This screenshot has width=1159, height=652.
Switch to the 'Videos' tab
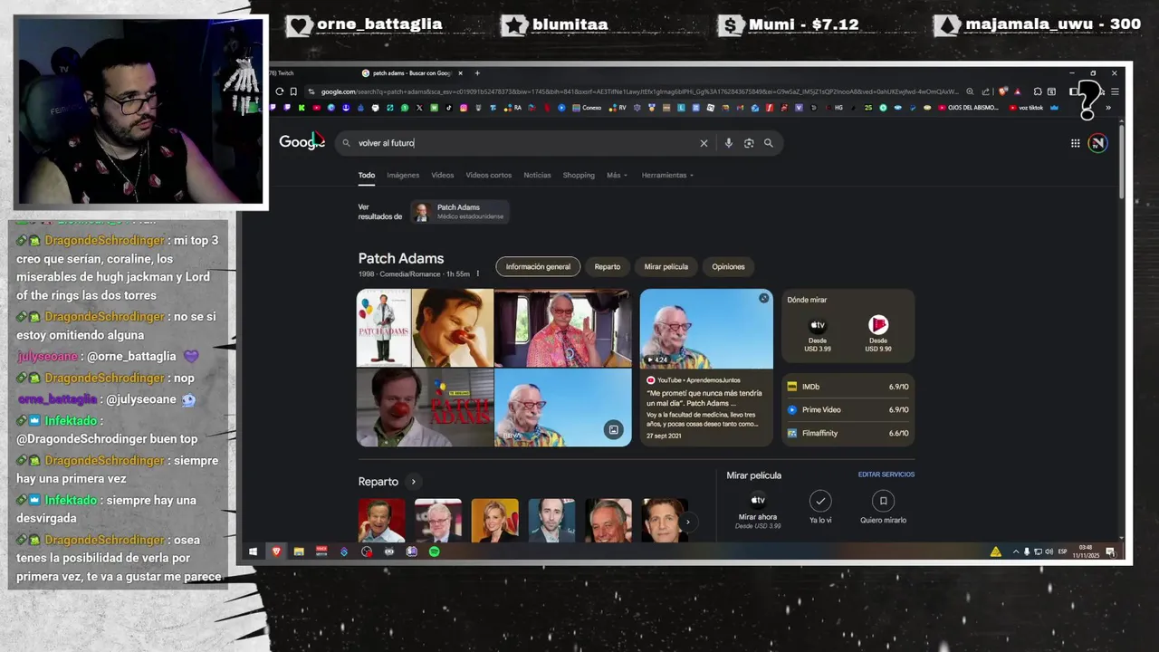point(443,175)
